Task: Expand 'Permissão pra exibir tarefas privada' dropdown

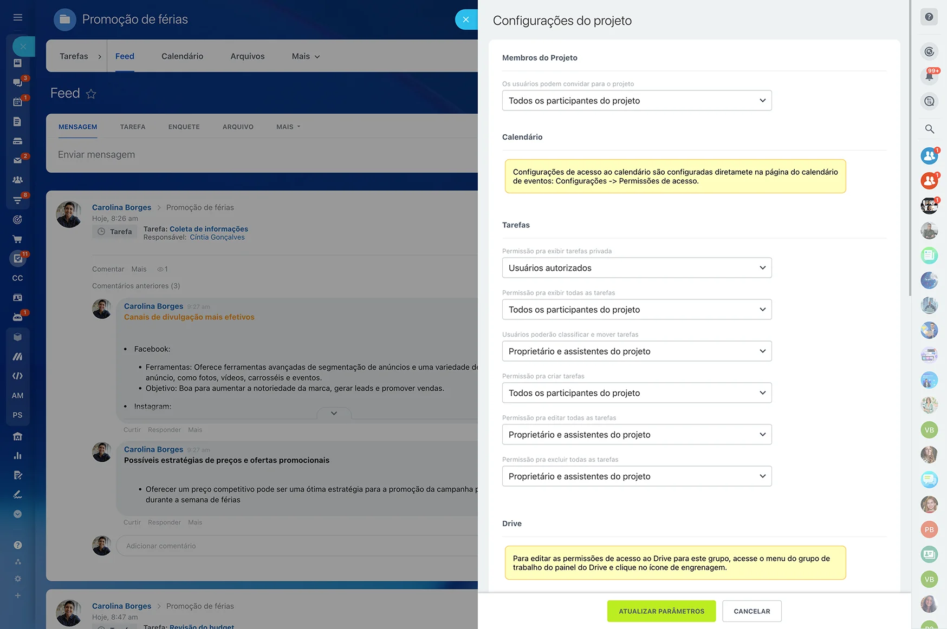Action: click(637, 268)
